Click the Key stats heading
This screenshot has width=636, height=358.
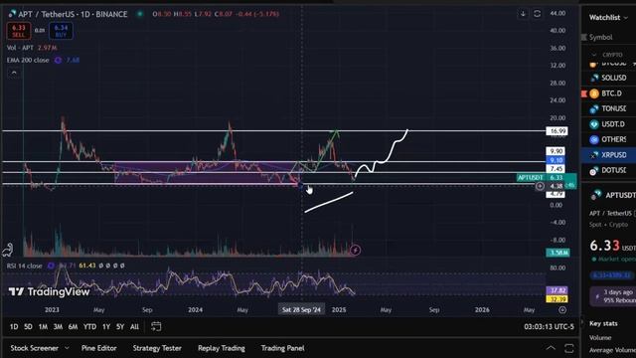point(603,323)
